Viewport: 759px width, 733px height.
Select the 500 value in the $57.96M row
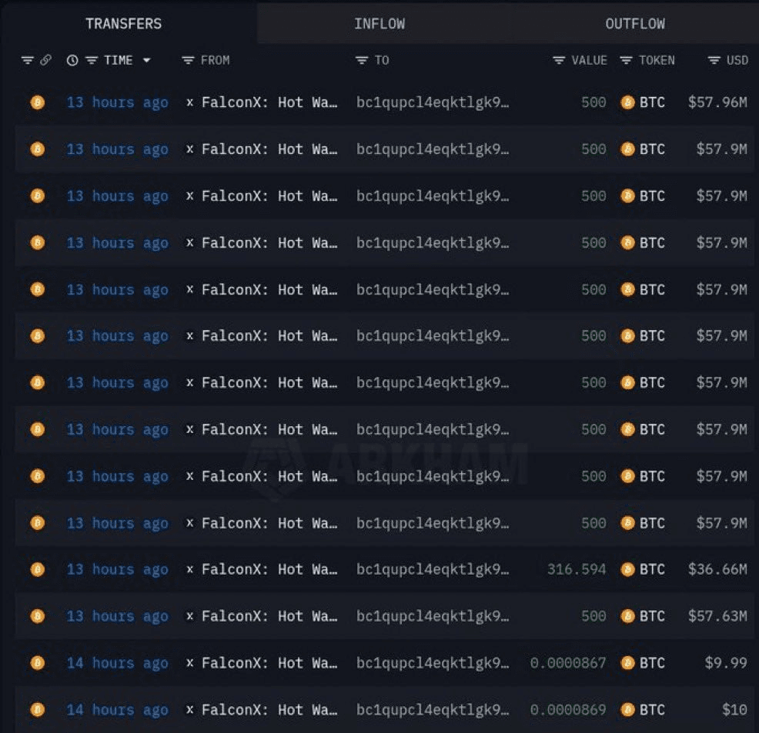tap(594, 102)
